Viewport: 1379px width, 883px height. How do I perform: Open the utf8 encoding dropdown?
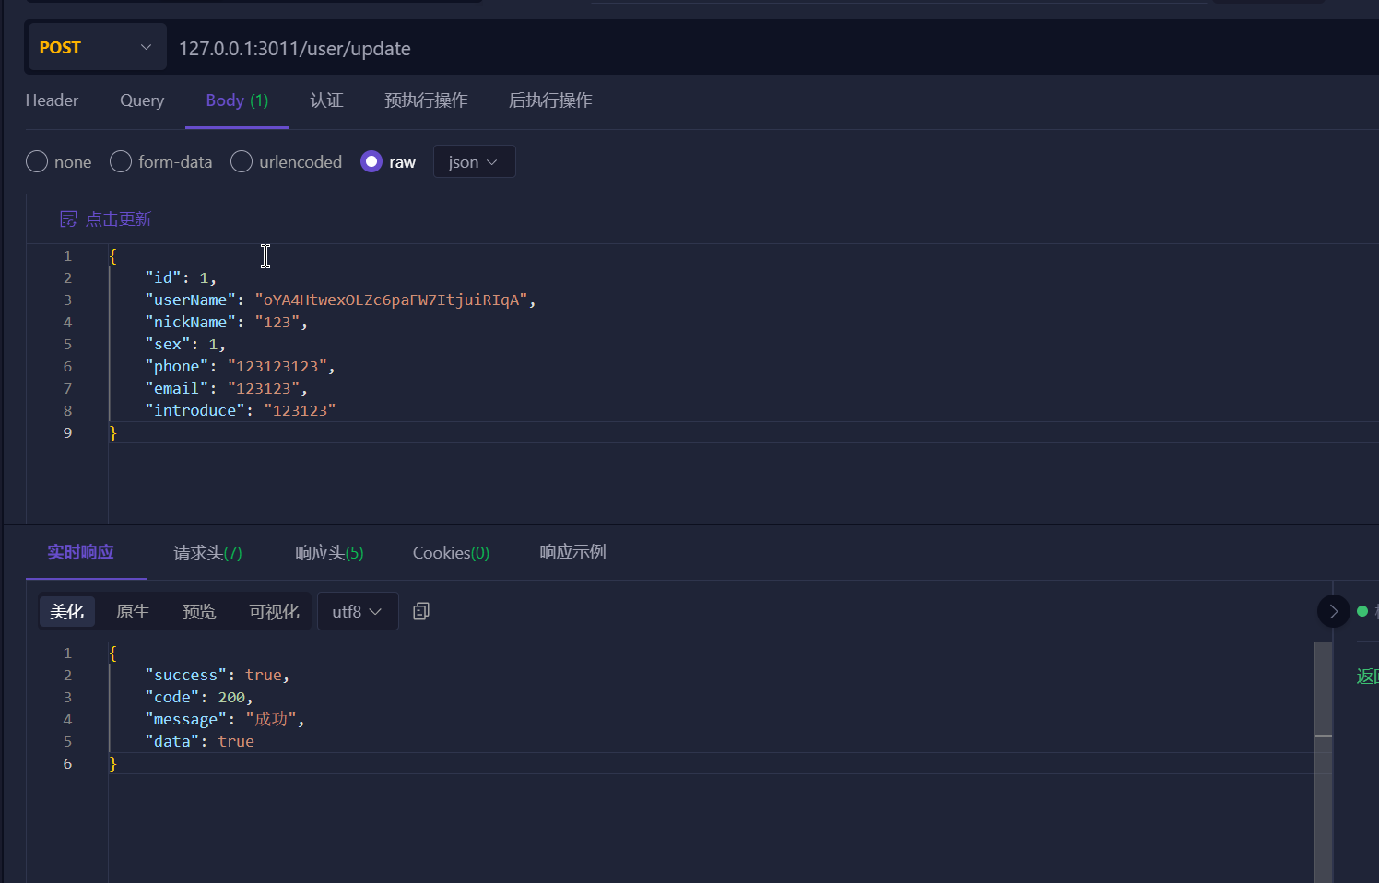pos(357,612)
